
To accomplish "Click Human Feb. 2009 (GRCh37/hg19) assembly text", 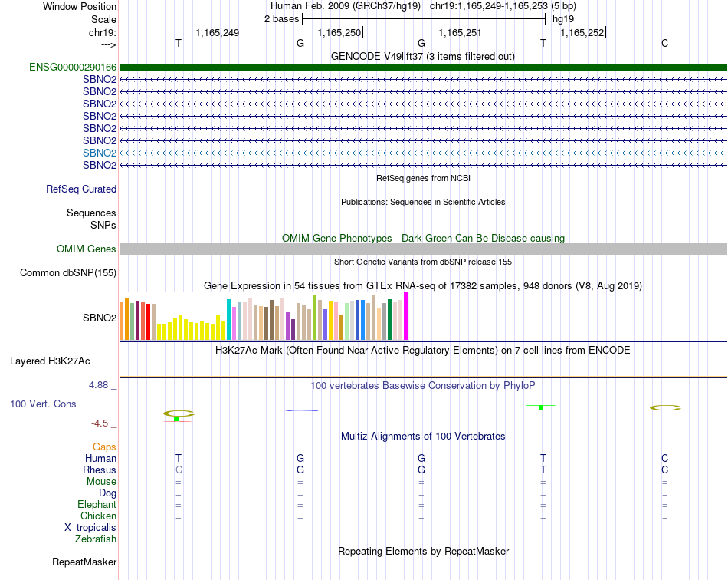I will [x=346, y=6].
